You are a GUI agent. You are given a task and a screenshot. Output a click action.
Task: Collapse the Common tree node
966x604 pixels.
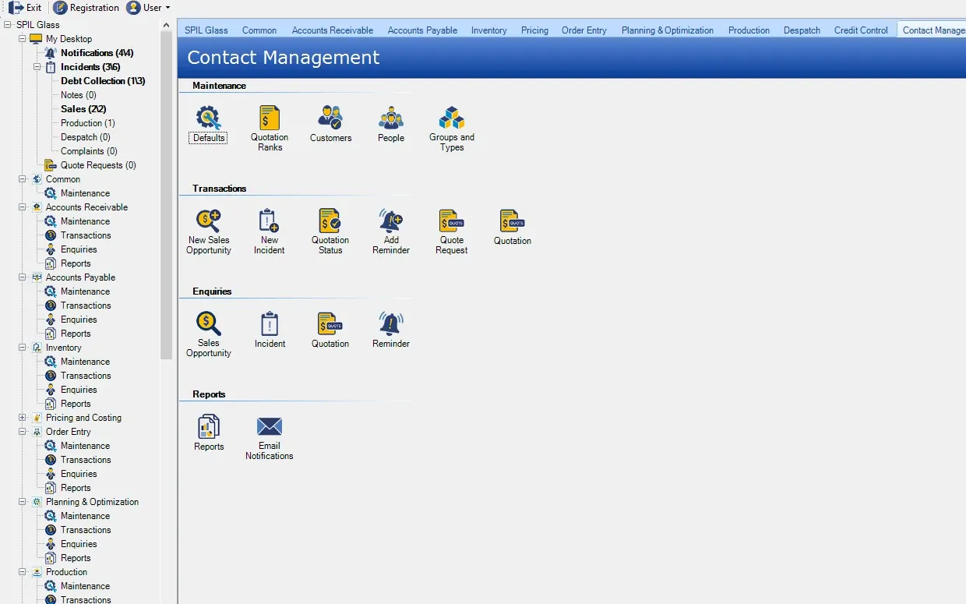(x=23, y=179)
